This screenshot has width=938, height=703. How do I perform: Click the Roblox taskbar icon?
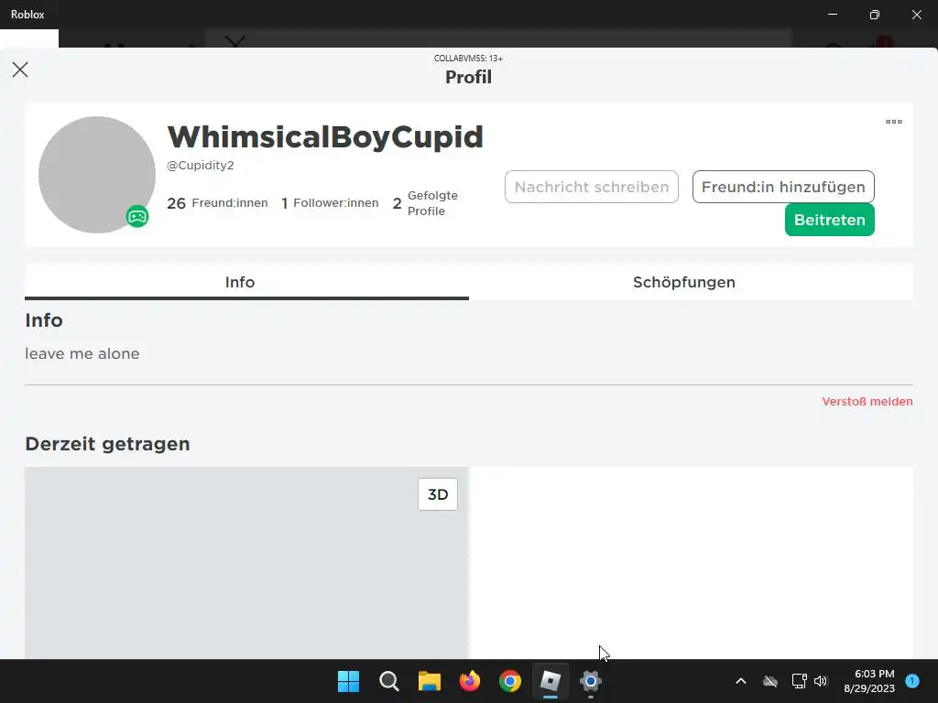(x=551, y=681)
